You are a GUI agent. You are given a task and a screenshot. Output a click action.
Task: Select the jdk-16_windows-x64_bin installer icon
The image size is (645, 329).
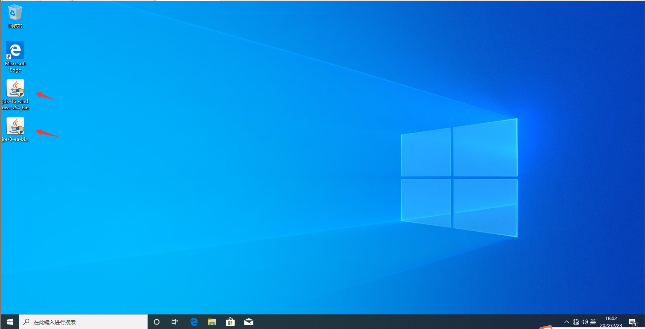tap(15, 94)
